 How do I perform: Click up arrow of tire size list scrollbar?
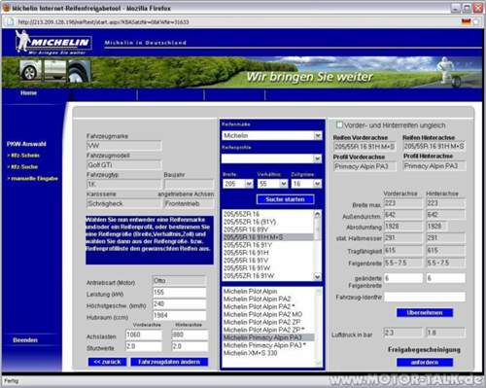pos(317,214)
